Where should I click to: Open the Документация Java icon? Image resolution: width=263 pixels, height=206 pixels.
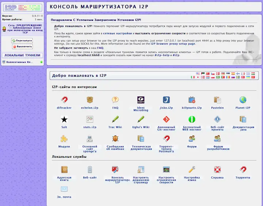pos(243,119)
